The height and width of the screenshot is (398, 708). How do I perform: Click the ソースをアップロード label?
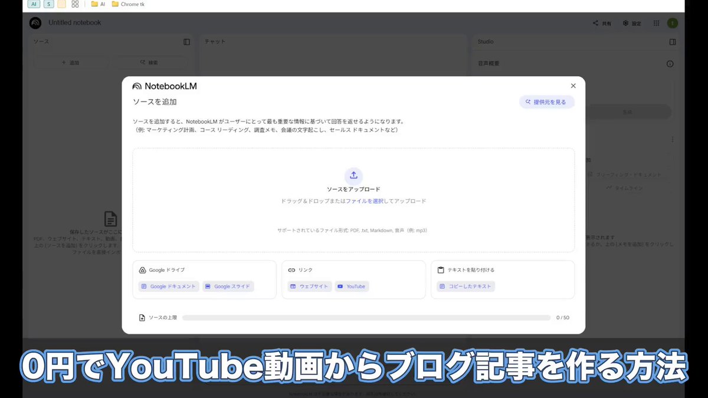coord(353,189)
